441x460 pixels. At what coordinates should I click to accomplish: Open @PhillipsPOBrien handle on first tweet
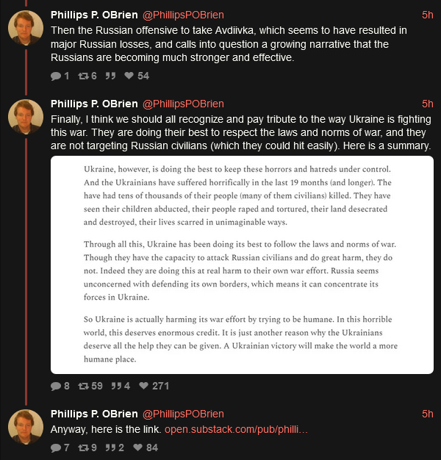(x=182, y=15)
